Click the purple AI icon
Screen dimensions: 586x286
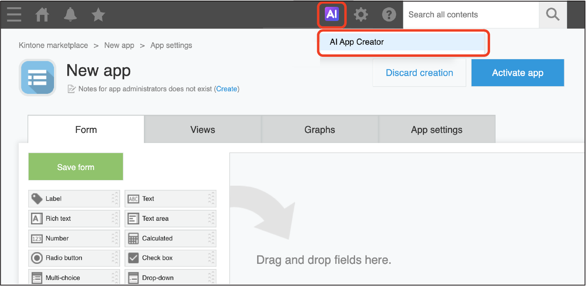click(332, 15)
